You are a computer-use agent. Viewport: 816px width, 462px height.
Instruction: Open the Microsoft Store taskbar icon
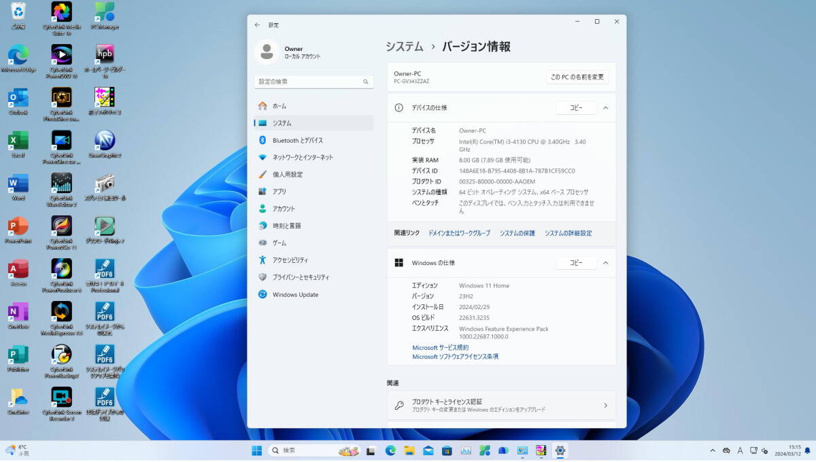(447, 450)
